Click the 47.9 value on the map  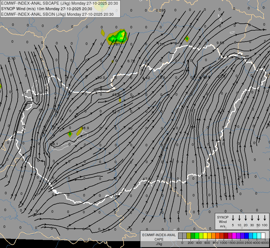pos(146,179)
